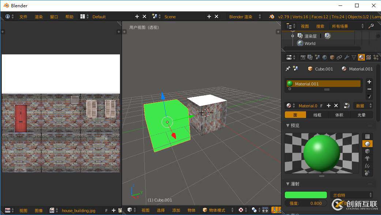Set preview to flat plane

click(x=367, y=137)
